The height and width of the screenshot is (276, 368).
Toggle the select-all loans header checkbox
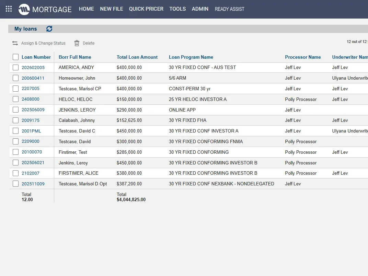pos(15,57)
